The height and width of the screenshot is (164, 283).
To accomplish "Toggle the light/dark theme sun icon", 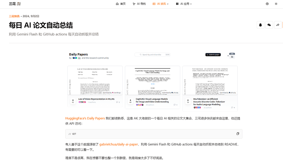I will pyautogui.click(x=276, y=4).
